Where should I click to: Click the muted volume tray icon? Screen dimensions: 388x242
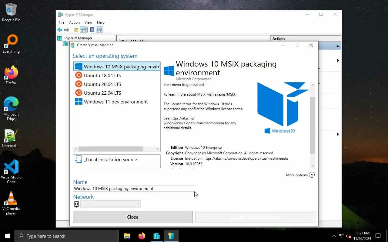(x=349, y=236)
